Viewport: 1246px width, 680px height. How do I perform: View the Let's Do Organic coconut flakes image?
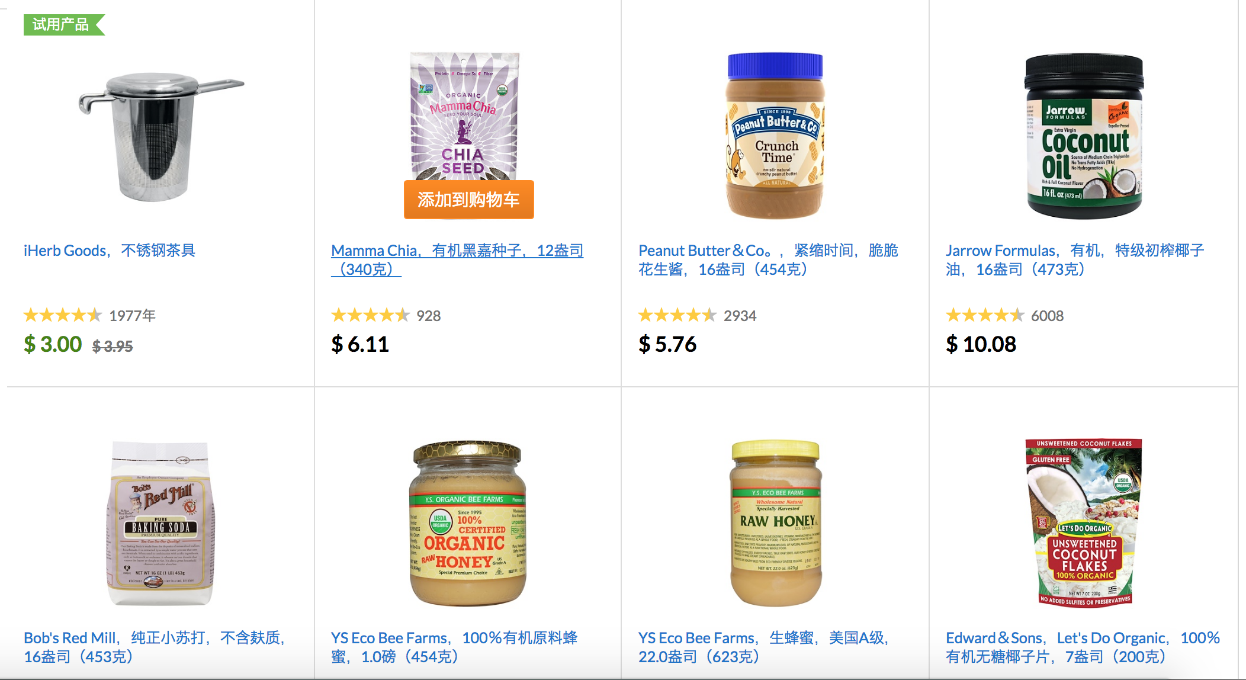1083,522
